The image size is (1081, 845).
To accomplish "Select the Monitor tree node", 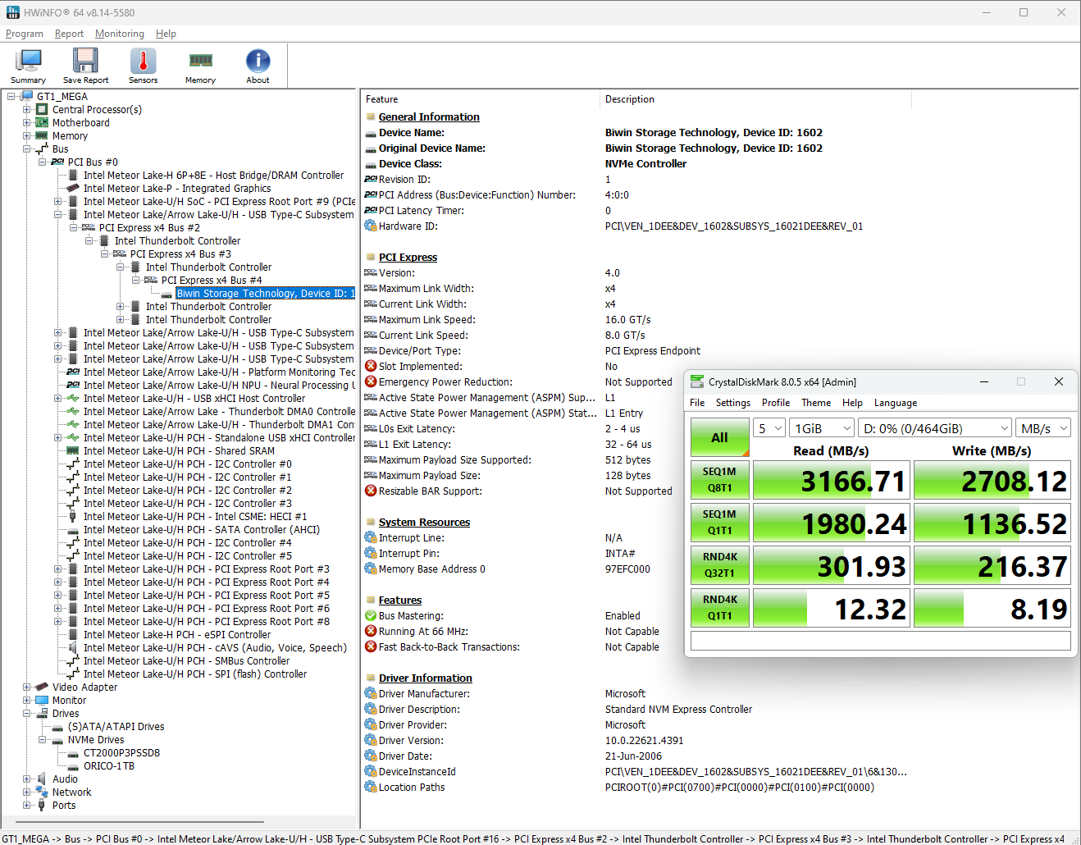I will tap(69, 700).
